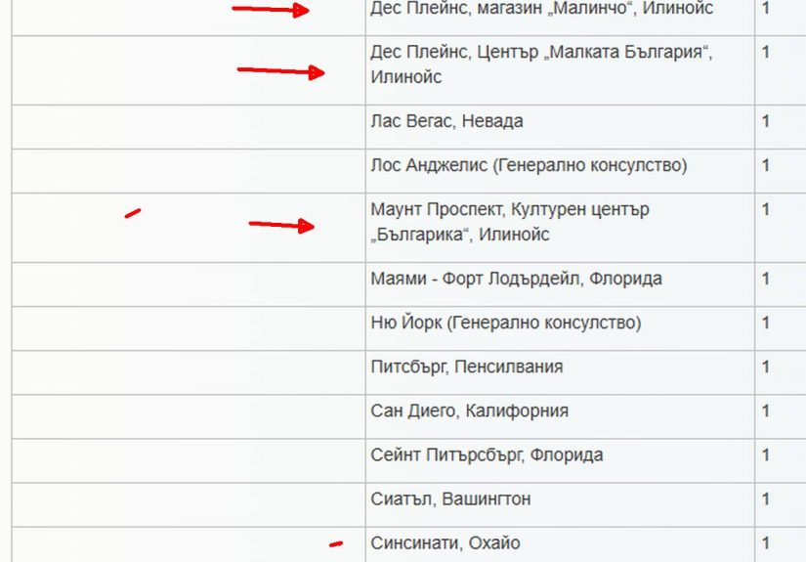Click the Синсинати, Охайо entry
The image size is (806, 562).
click(445, 543)
